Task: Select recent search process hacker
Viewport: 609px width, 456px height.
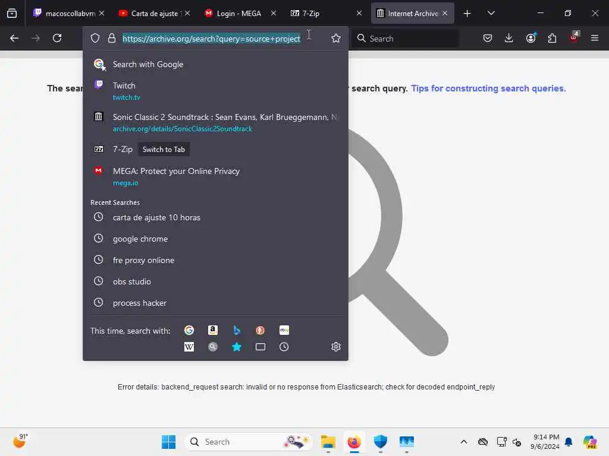Action: click(215, 303)
